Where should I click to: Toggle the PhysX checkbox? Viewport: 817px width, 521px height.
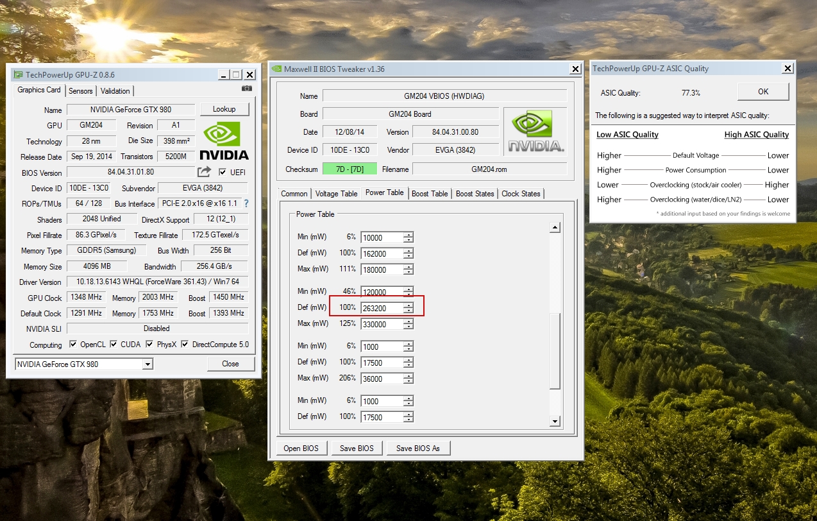149,345
